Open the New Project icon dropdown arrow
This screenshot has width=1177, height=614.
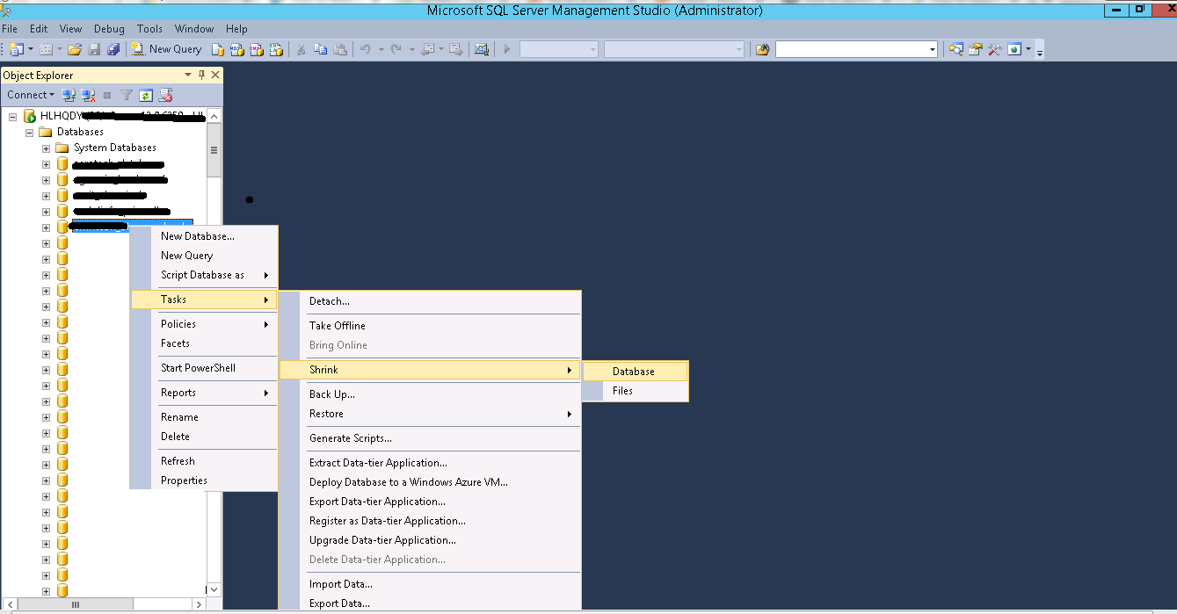pyautogui.click(x=31, y=49)
